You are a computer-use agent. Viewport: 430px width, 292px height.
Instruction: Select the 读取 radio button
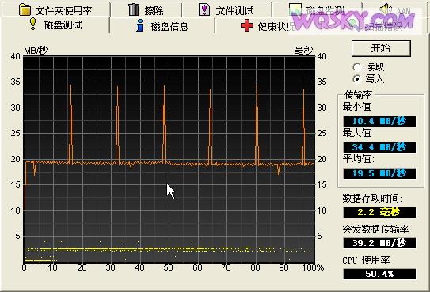click(357, 67)
